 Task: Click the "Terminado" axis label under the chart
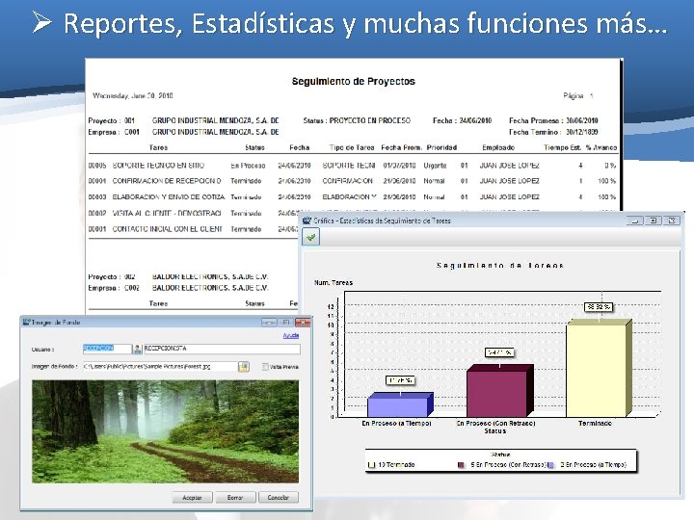point(595,423)
